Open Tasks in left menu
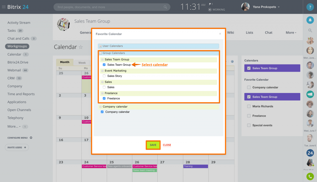This screenshot has width=317, height=182. (11, 31)
